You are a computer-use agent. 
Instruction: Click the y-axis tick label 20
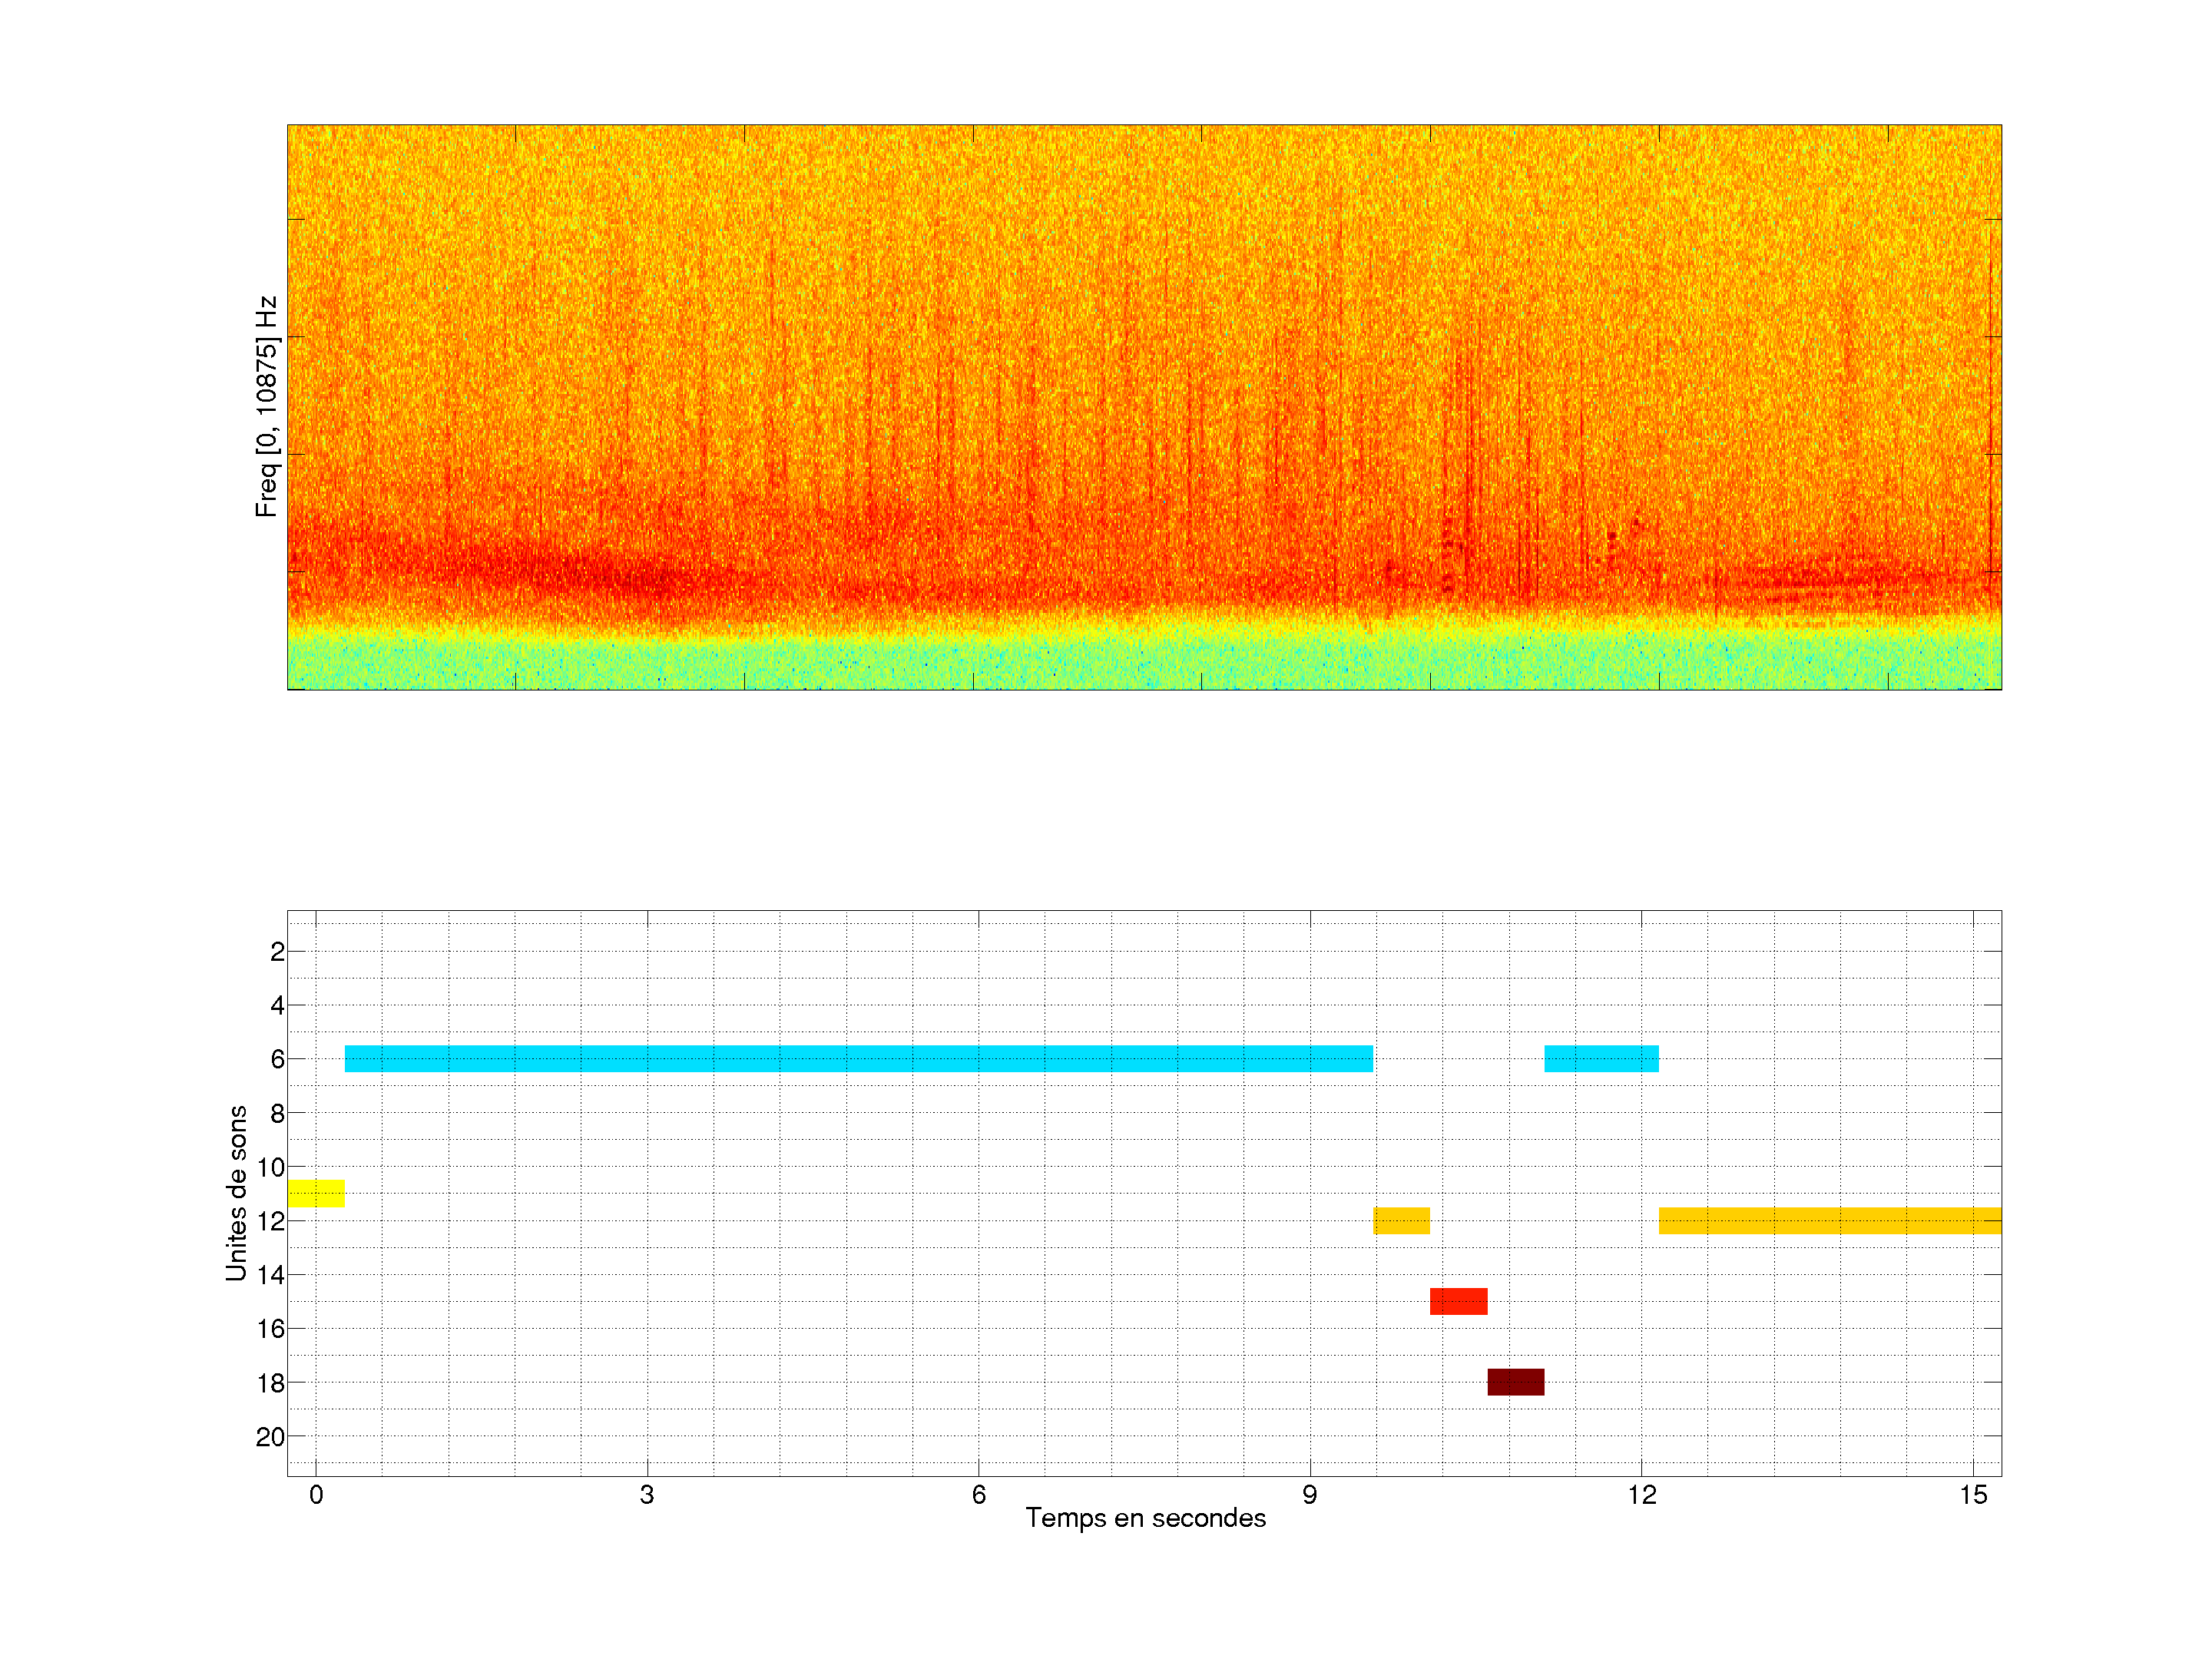point(270,1437)
